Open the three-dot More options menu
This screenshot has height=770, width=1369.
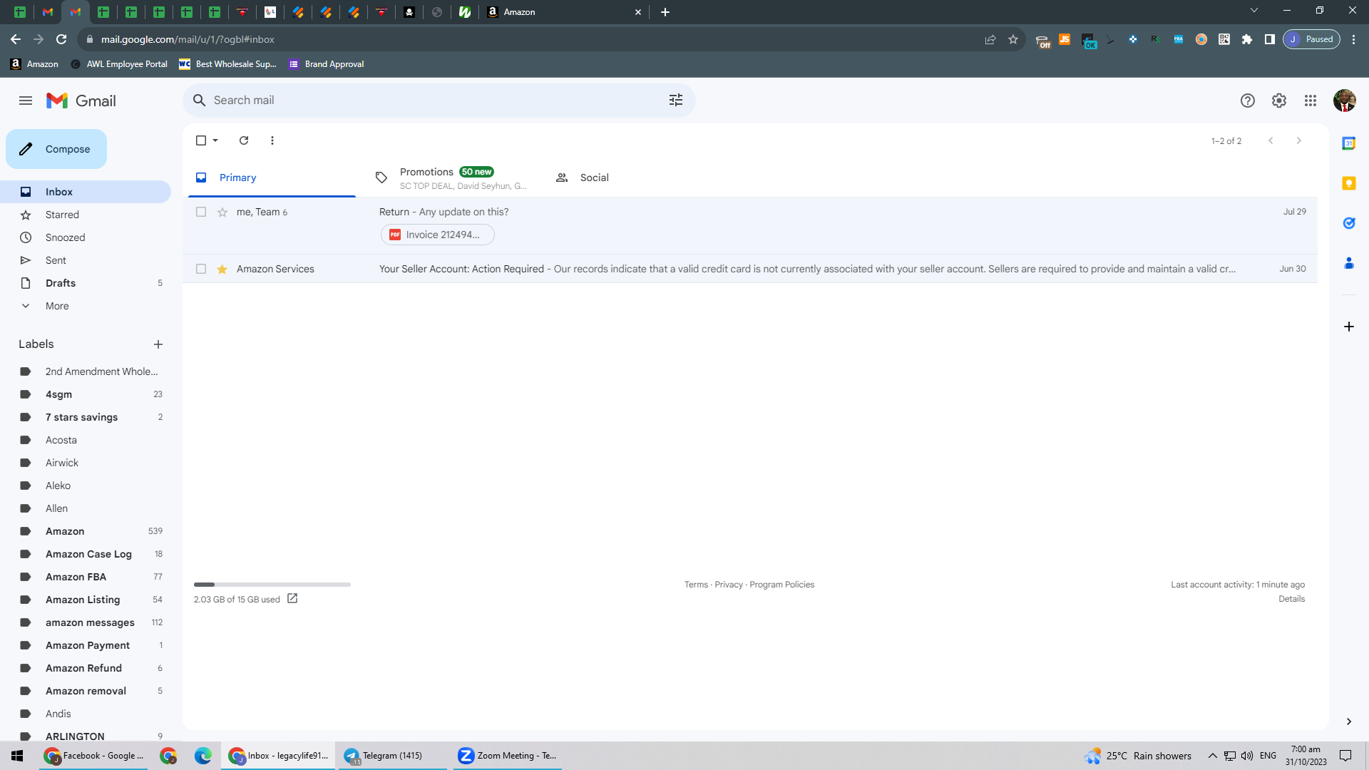click(x=272, y=140)
